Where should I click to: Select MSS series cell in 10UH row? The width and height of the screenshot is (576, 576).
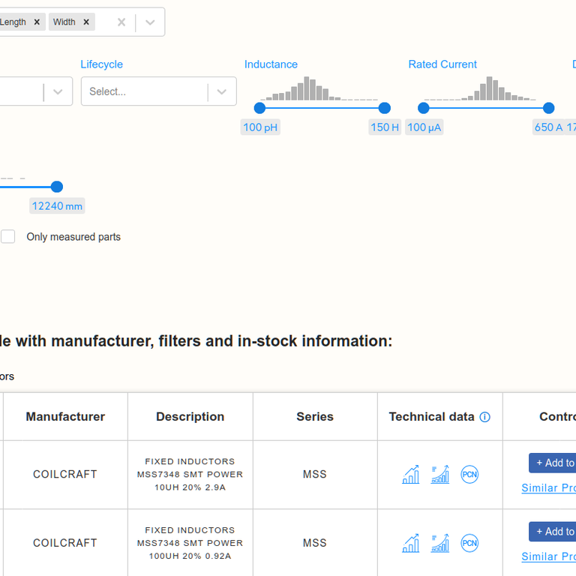[x=315, y=474]
